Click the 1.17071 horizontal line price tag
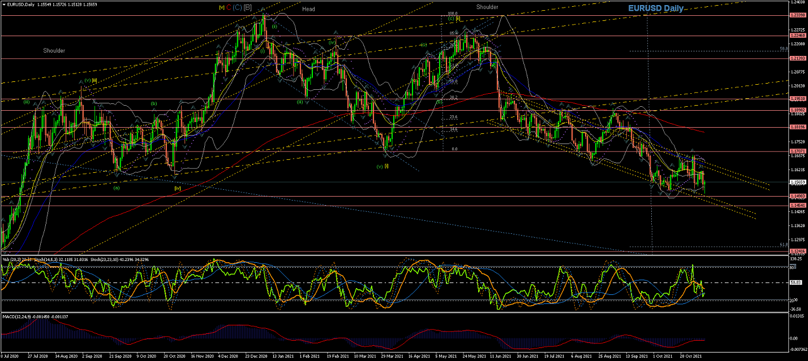 click(797, 151)
